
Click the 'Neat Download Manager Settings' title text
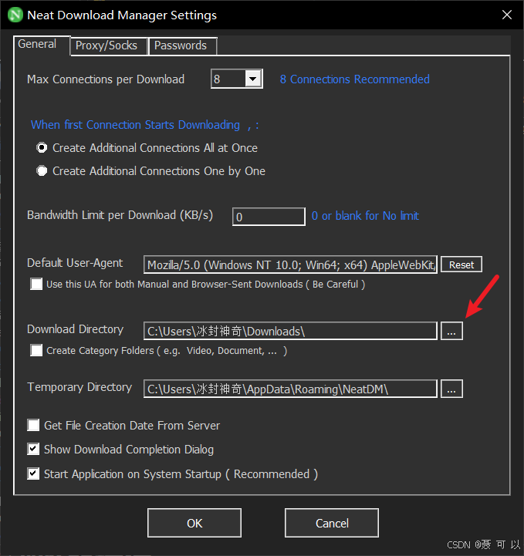[122, 15]
